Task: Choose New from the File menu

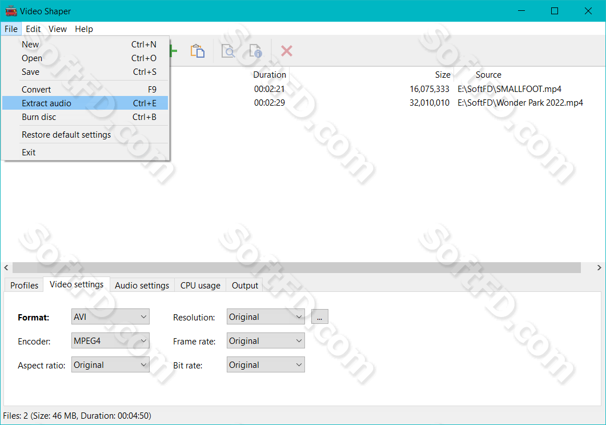Action: tap(86, 45)
